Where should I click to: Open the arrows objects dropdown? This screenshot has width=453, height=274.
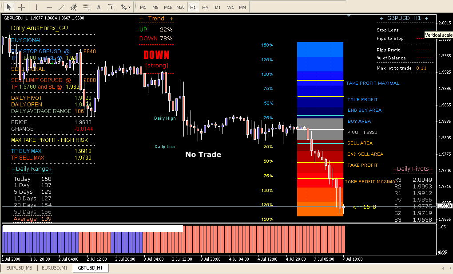(x=126, y=7)
